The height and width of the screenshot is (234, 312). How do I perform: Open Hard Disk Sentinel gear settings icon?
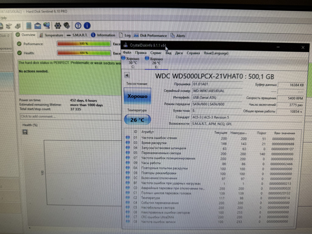(x=58, y=26)
